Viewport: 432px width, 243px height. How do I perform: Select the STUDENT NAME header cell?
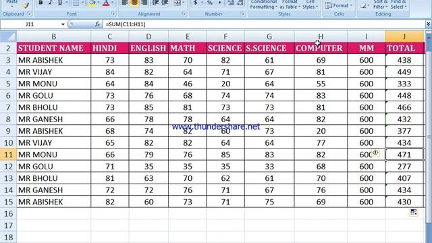coord(54,48)
